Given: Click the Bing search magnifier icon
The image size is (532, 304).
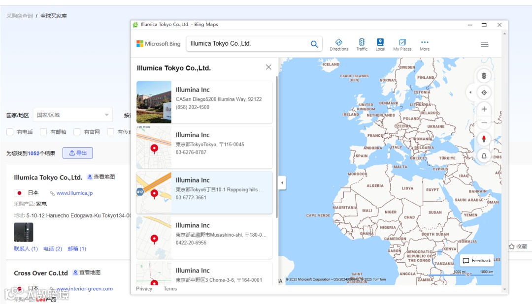Looking at the screenshot, I should pos(314,44).
